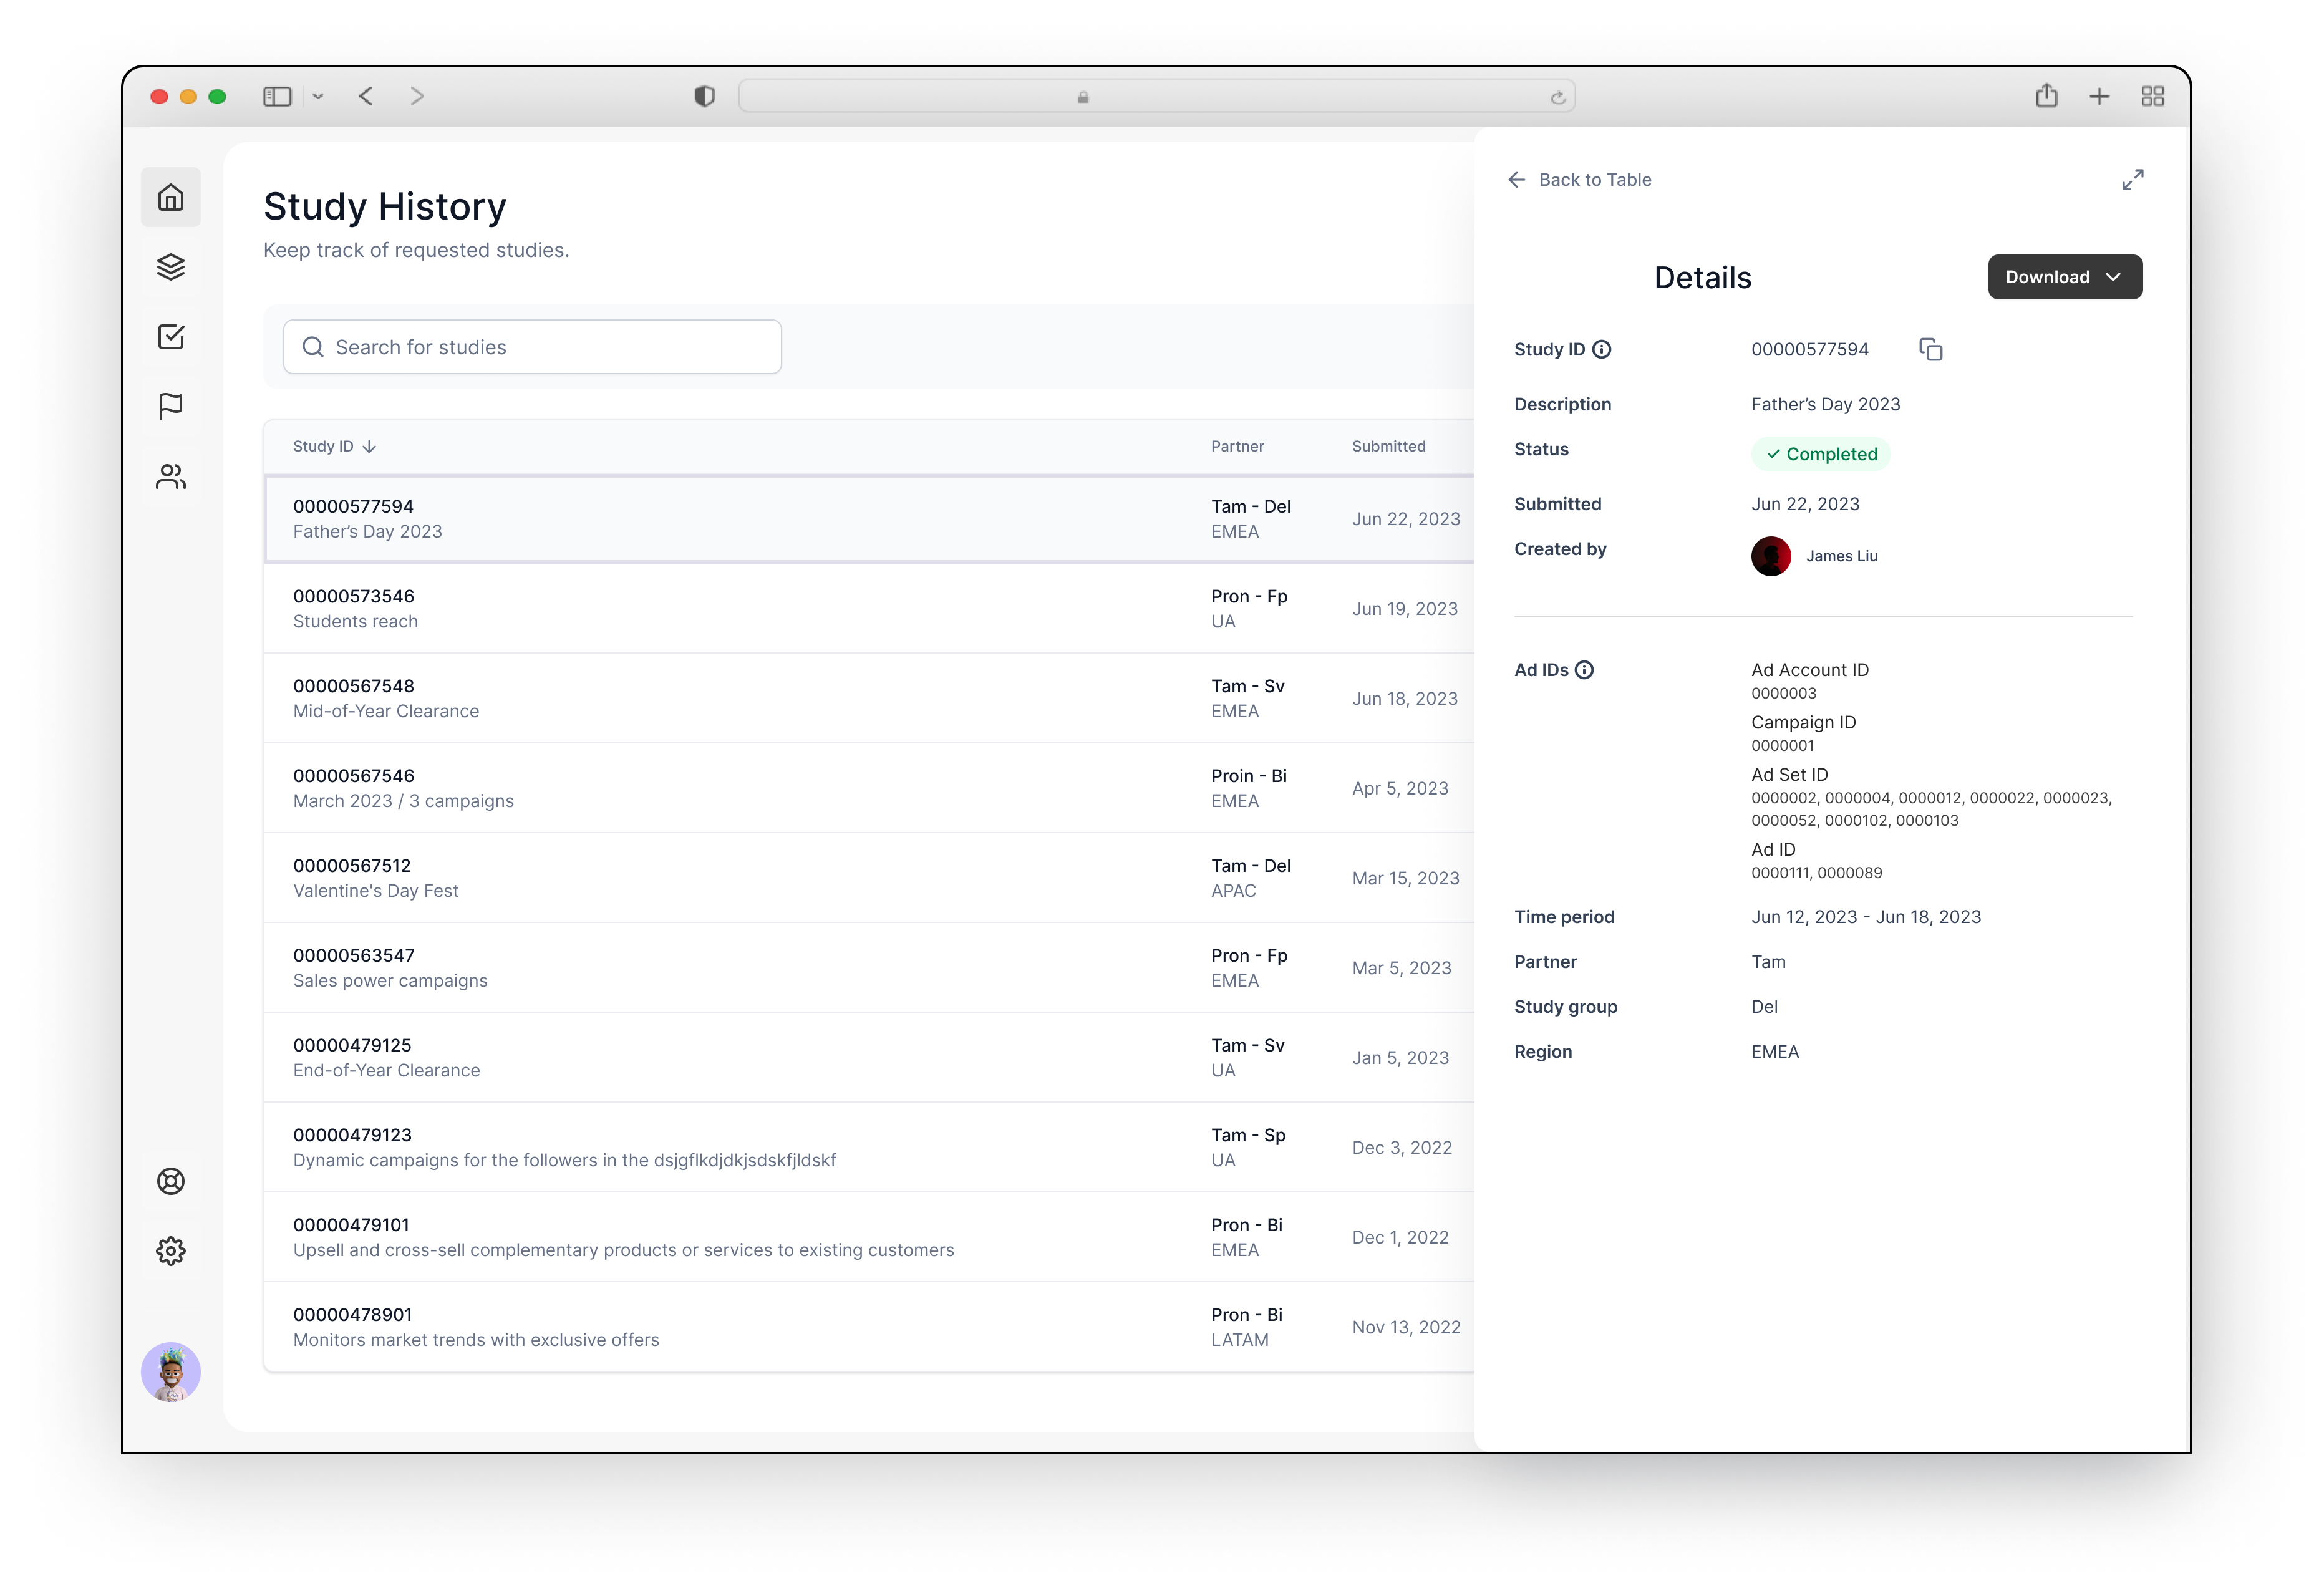Click the Checkmark tasks icon in sidebar
This screenshot has height=1586, width=2324.
point(172,336)
